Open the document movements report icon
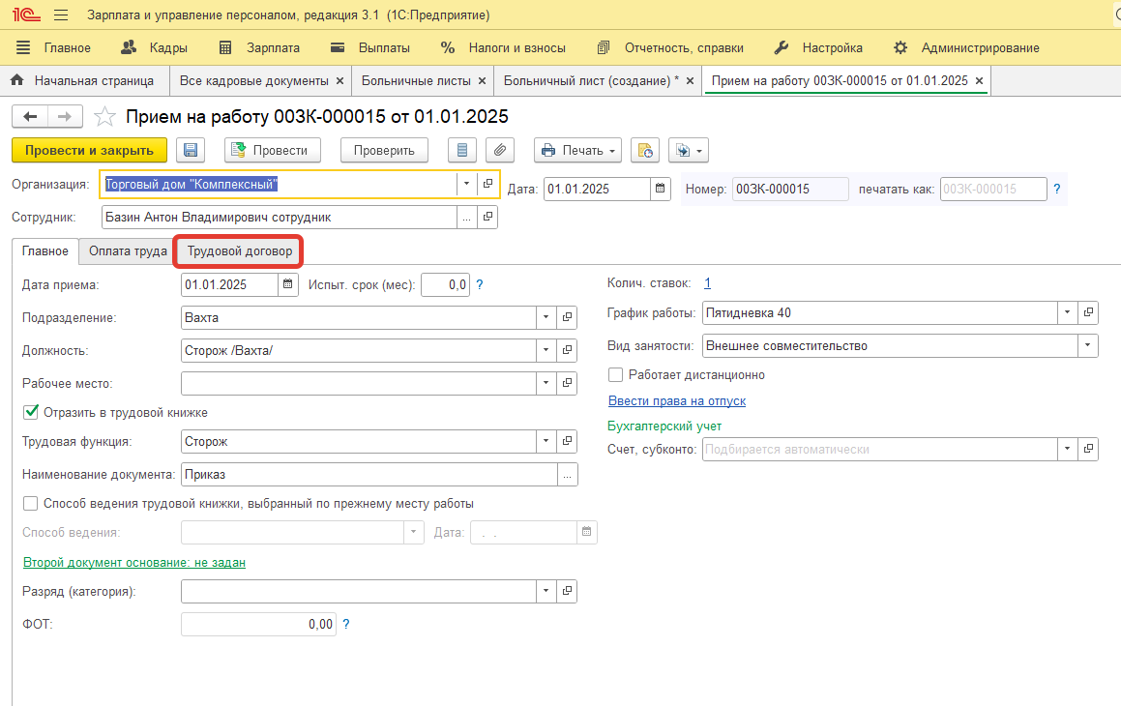1121x706 pixels. [x=461, y=150]
